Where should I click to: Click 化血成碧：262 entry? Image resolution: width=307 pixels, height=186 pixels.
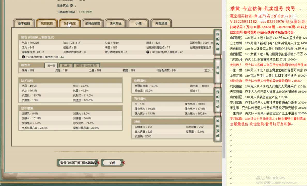[x=195, y=127]
